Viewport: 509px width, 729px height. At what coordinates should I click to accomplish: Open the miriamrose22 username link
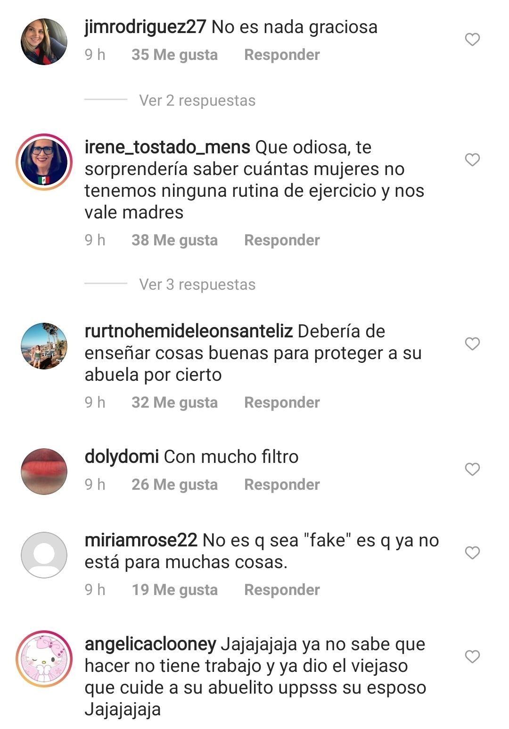point(141,540)
